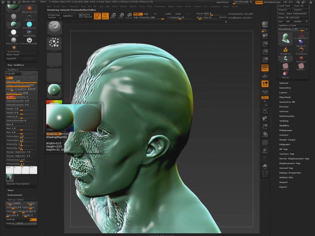Expand the Environment section

tap(15, 195)
